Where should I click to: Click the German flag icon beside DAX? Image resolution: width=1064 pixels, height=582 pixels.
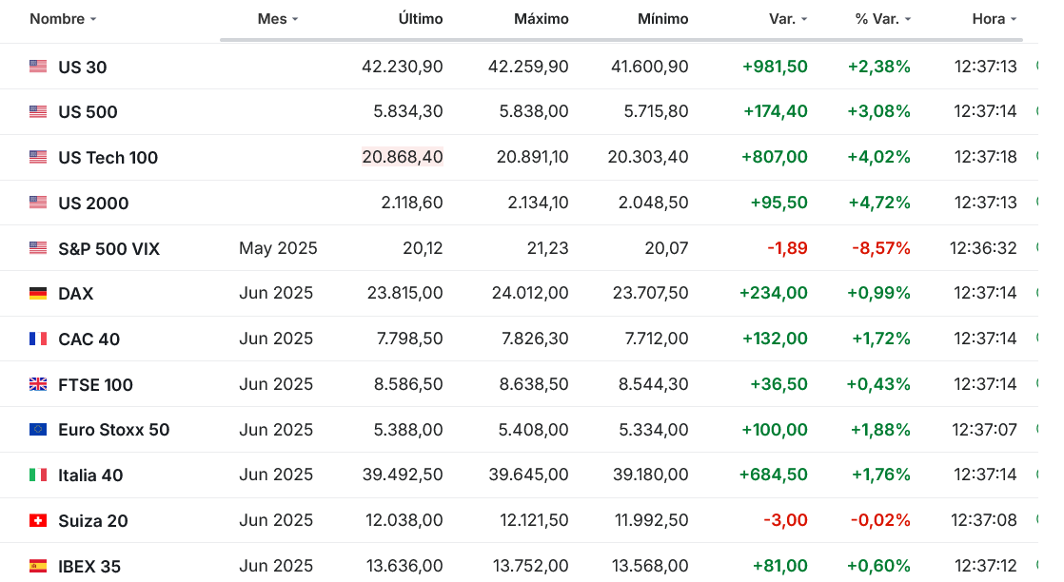click(x=38, y=293)
